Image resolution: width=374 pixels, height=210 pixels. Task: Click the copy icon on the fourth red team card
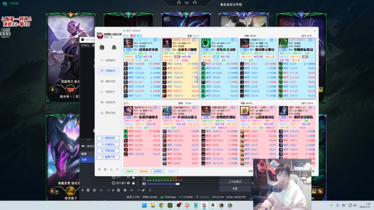272,40
